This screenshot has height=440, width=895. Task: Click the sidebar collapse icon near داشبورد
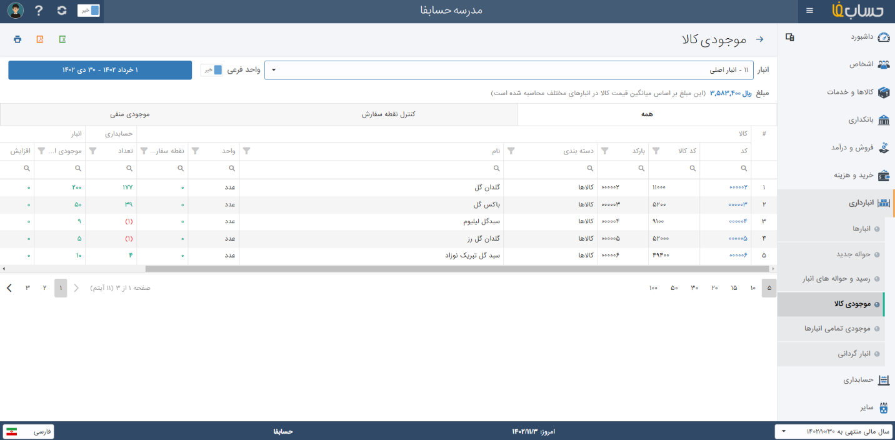point(790,37)
